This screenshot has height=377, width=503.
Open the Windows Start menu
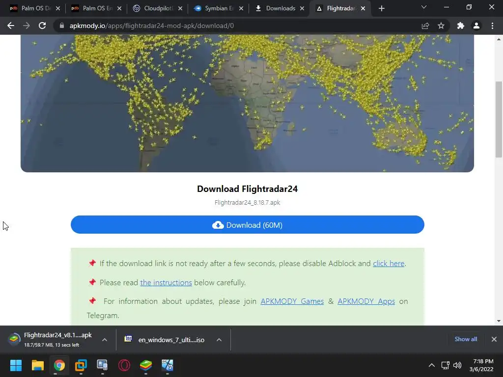click(16, 365)
